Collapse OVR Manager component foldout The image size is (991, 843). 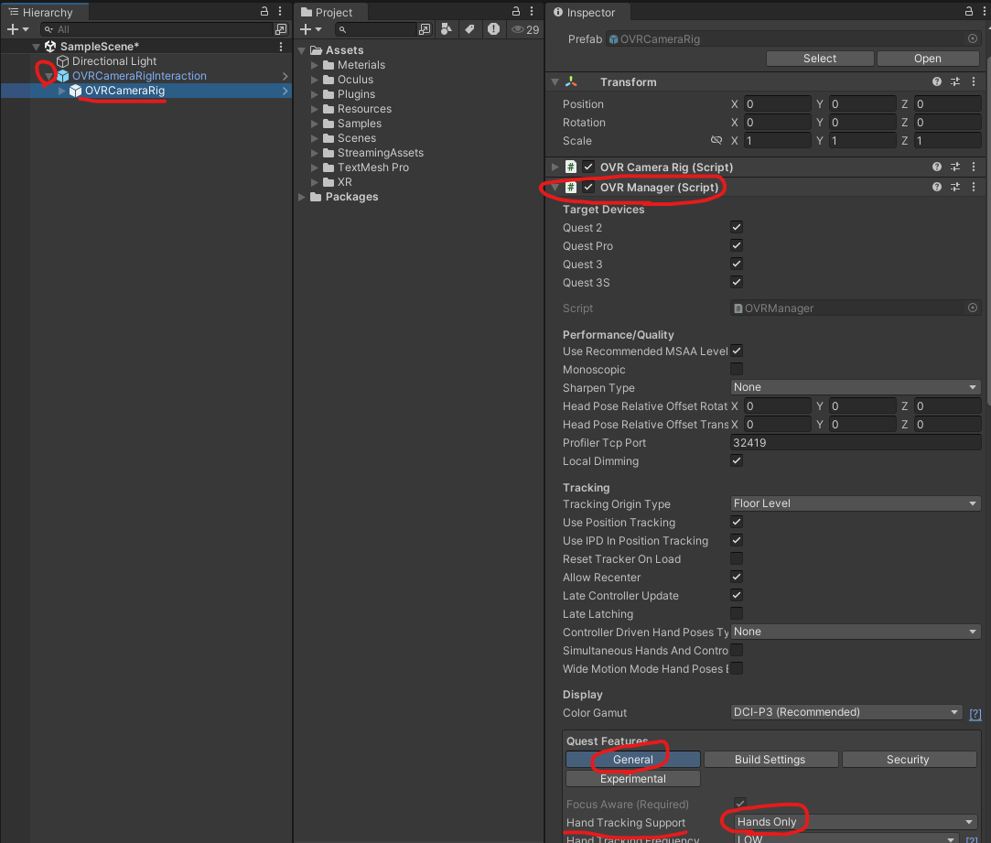coord(555,188)
